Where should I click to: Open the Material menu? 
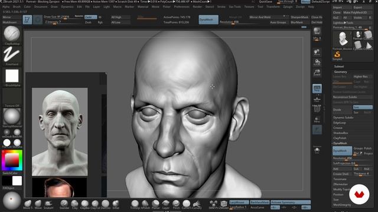tap(143, 6)
